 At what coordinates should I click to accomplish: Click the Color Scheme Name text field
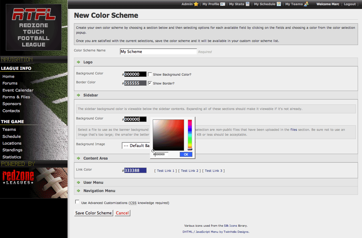pos(158,52)
